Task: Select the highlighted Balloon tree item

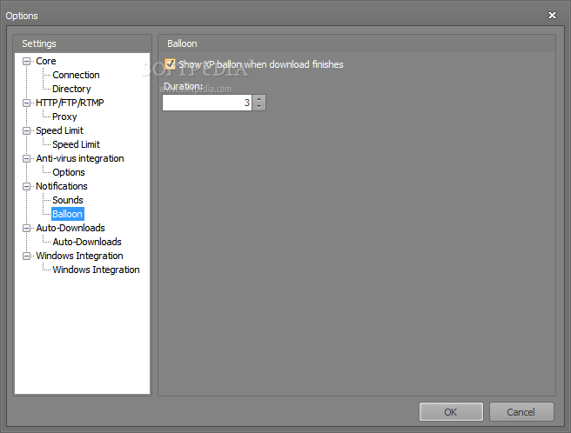Action: (67, 214)
